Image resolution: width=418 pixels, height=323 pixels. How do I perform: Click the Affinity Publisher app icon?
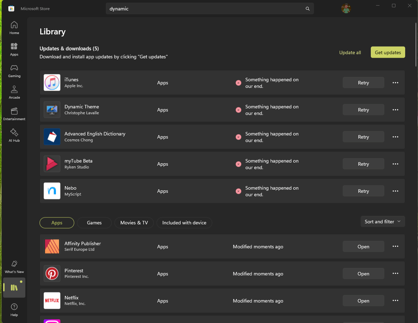(52, 247)
